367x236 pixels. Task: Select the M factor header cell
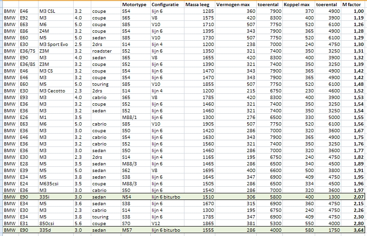[x=352, y=4]
